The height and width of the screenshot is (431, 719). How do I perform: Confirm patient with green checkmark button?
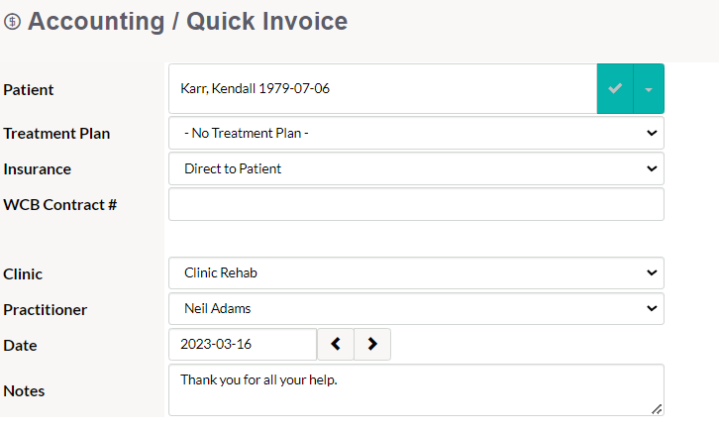point(615,88)
